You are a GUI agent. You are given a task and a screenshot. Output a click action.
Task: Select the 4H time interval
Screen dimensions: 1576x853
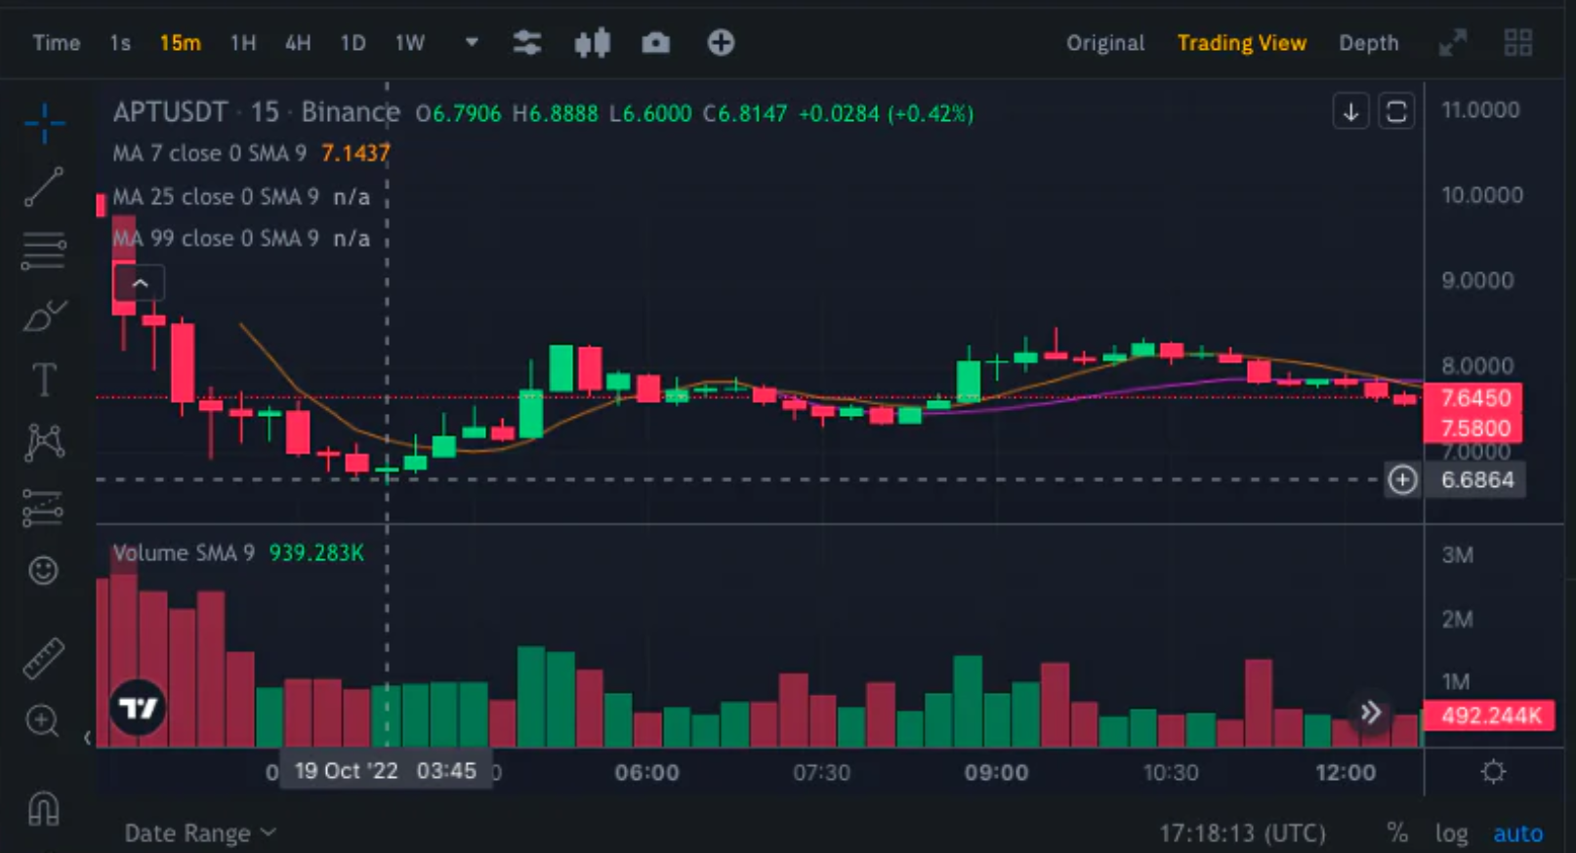click(x=298, y=43)
